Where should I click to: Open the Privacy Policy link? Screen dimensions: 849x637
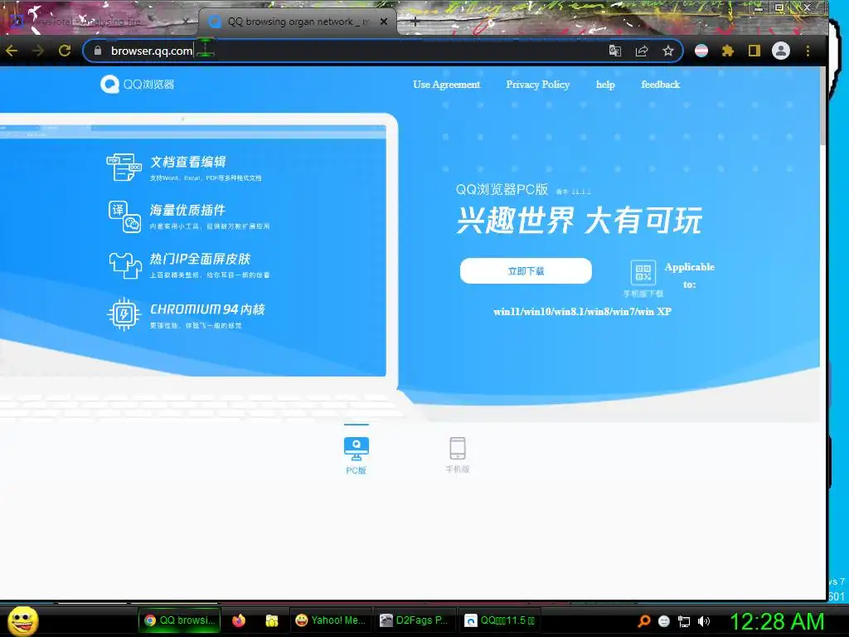pos(537,85)
